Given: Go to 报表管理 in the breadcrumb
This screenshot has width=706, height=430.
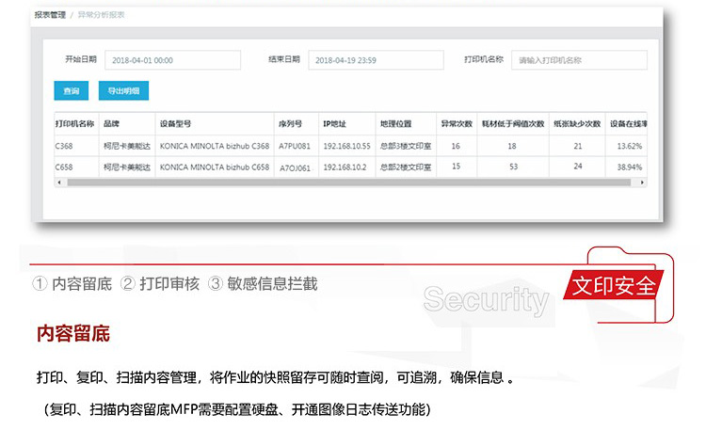Looking at the screenshot, I should coord(50,15).
